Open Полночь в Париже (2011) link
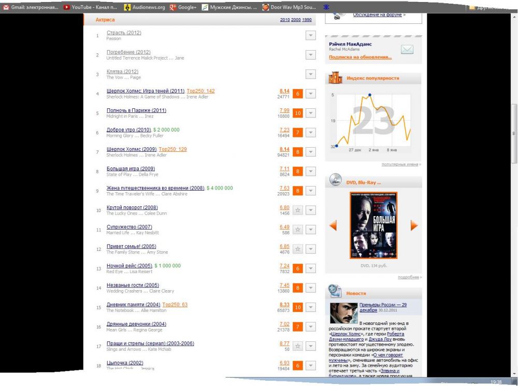Screen dimensions: 518x386 (x=136, y=110)
